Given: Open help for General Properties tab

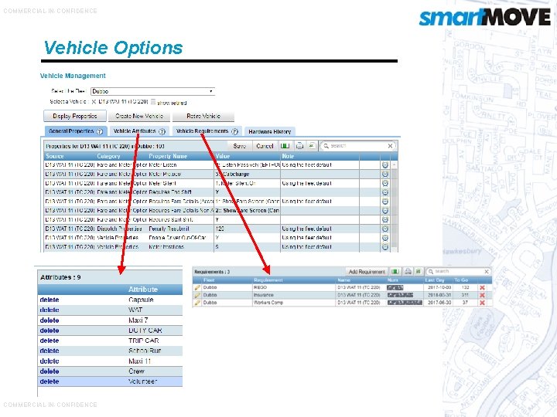Looking at the screenshot, I should [100, 131].
